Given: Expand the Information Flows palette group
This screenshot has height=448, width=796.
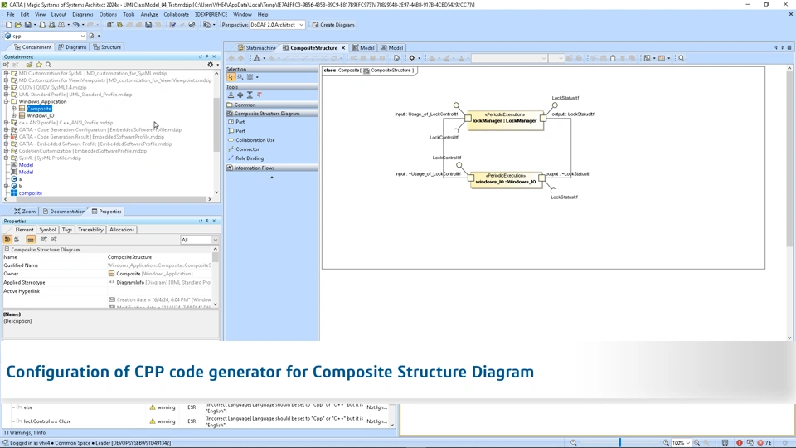Looking at the screenshot, I should click(x=272, y=168).
